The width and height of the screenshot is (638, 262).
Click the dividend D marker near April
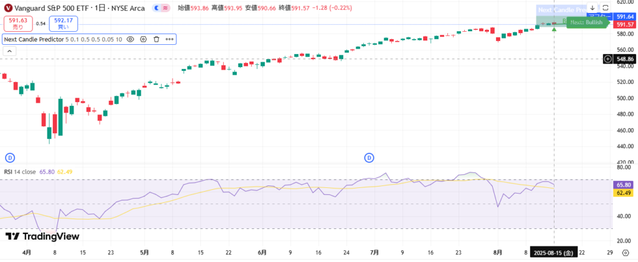point(9,157)
